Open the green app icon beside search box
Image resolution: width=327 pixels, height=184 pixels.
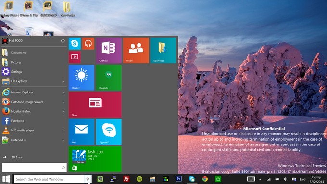tap(100, 179)
